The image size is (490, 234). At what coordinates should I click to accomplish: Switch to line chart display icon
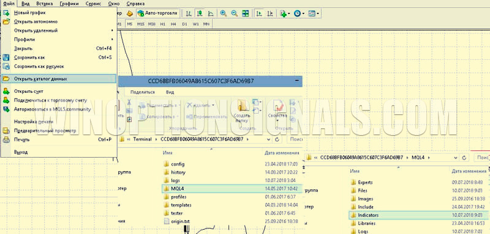click(211, 13)
